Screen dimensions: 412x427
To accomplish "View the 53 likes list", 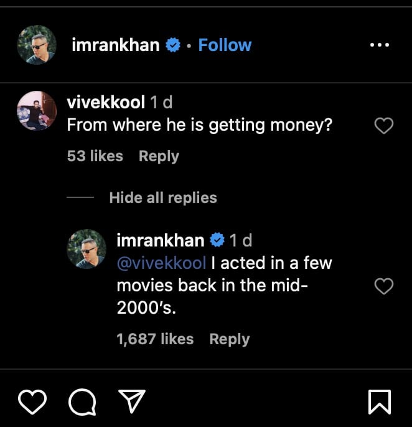I will point(95,156).
